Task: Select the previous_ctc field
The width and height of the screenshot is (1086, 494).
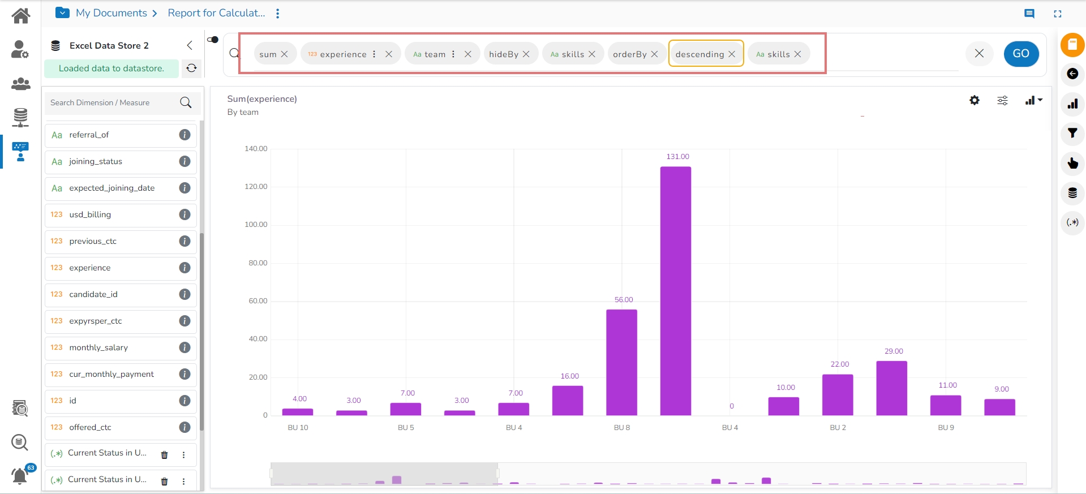Action: click(x=121, y=241)
